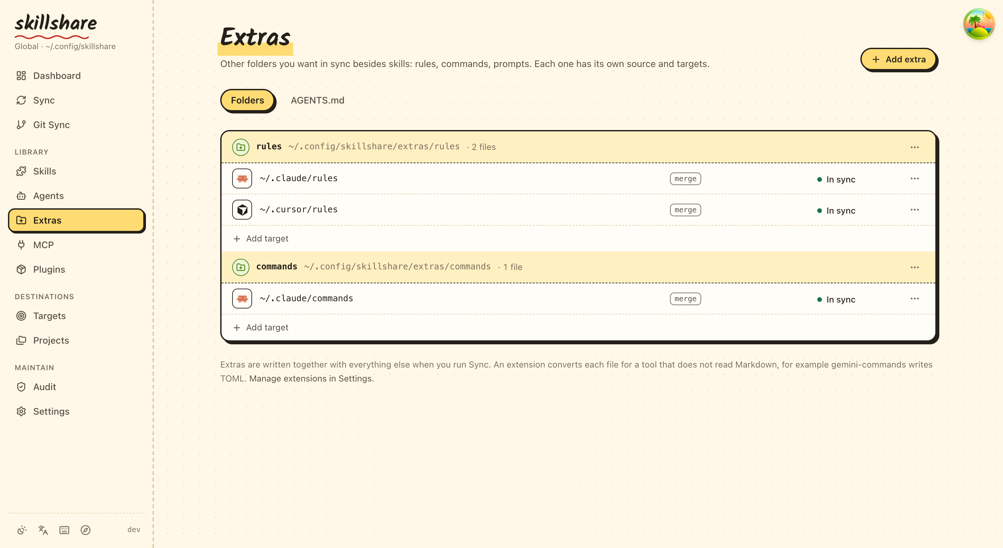Image resolution: width=1003 pixels, height=548 pixels.
Task: Open the MCP page
Action: click(76, 244)
